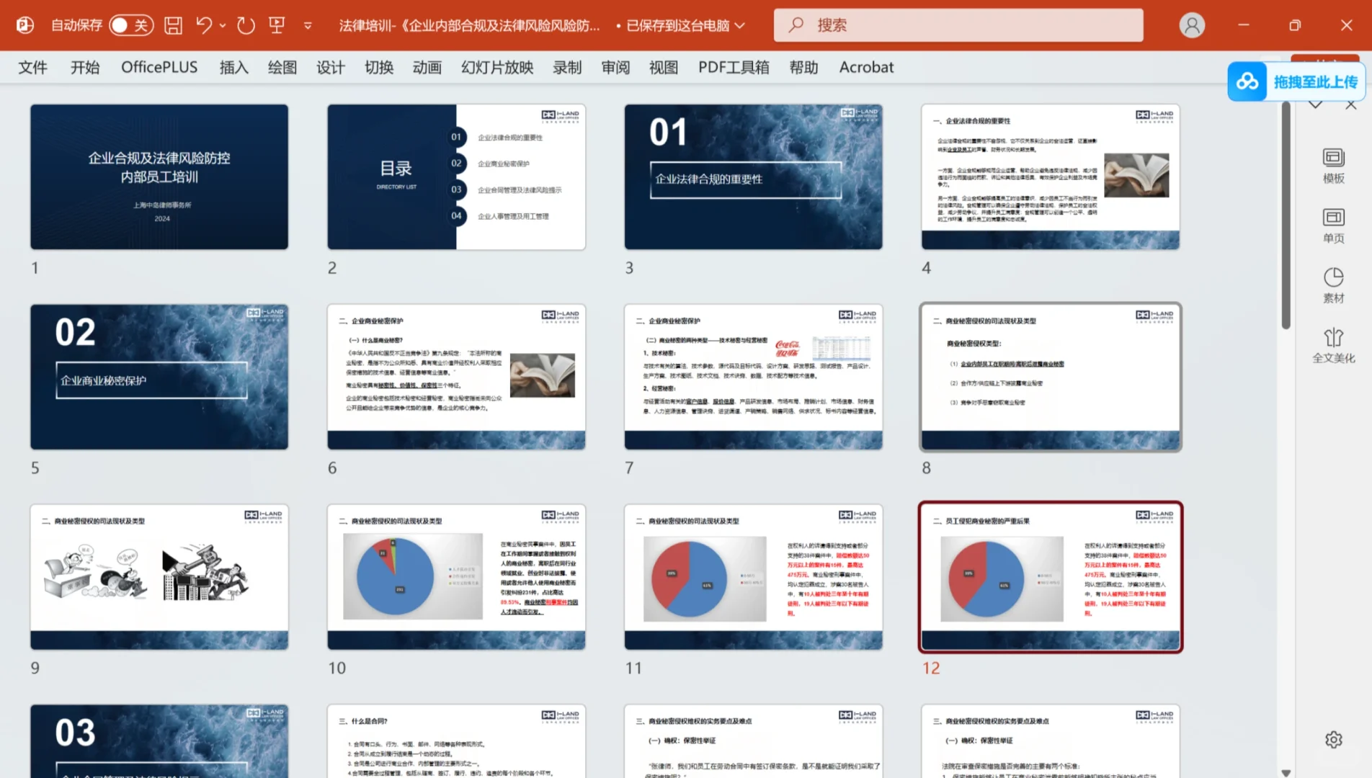The image size is (1372, 778).
Task: Switch to the 开始 tab
Action: click(85, 67)
